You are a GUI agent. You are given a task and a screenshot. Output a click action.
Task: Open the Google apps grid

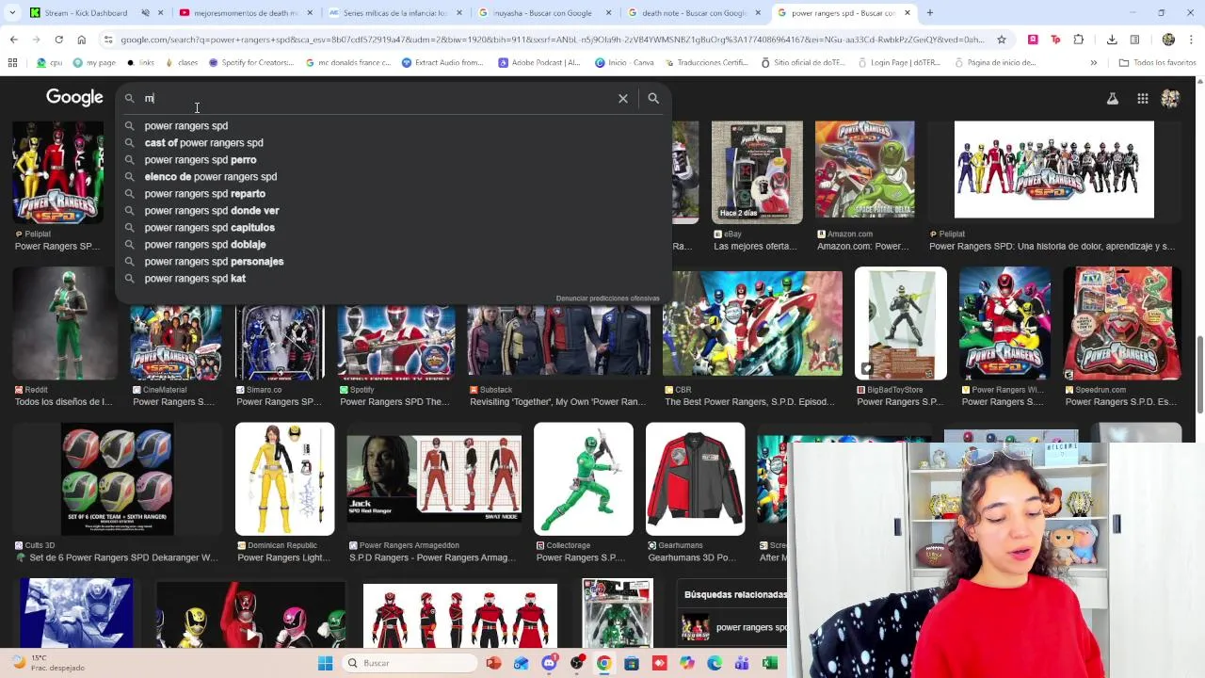coord(1142,98)
